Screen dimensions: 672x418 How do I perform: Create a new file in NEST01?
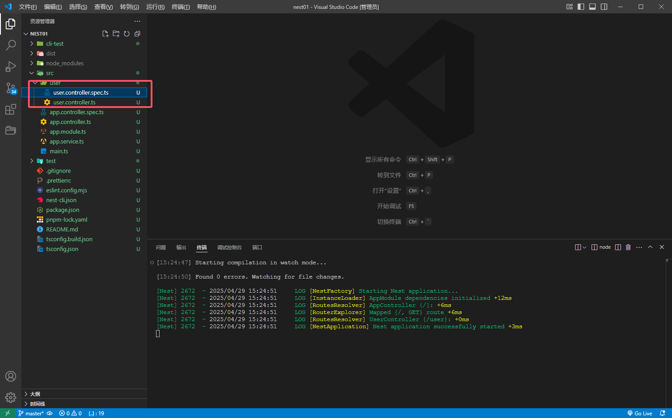pos(105,34)
